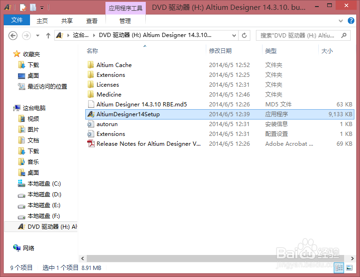Image resolution: width=360 pixels, height=277 pixels.
Task: Open the Customize Quick Access Toolbar dropdown
Action: (x=42, y=8)
